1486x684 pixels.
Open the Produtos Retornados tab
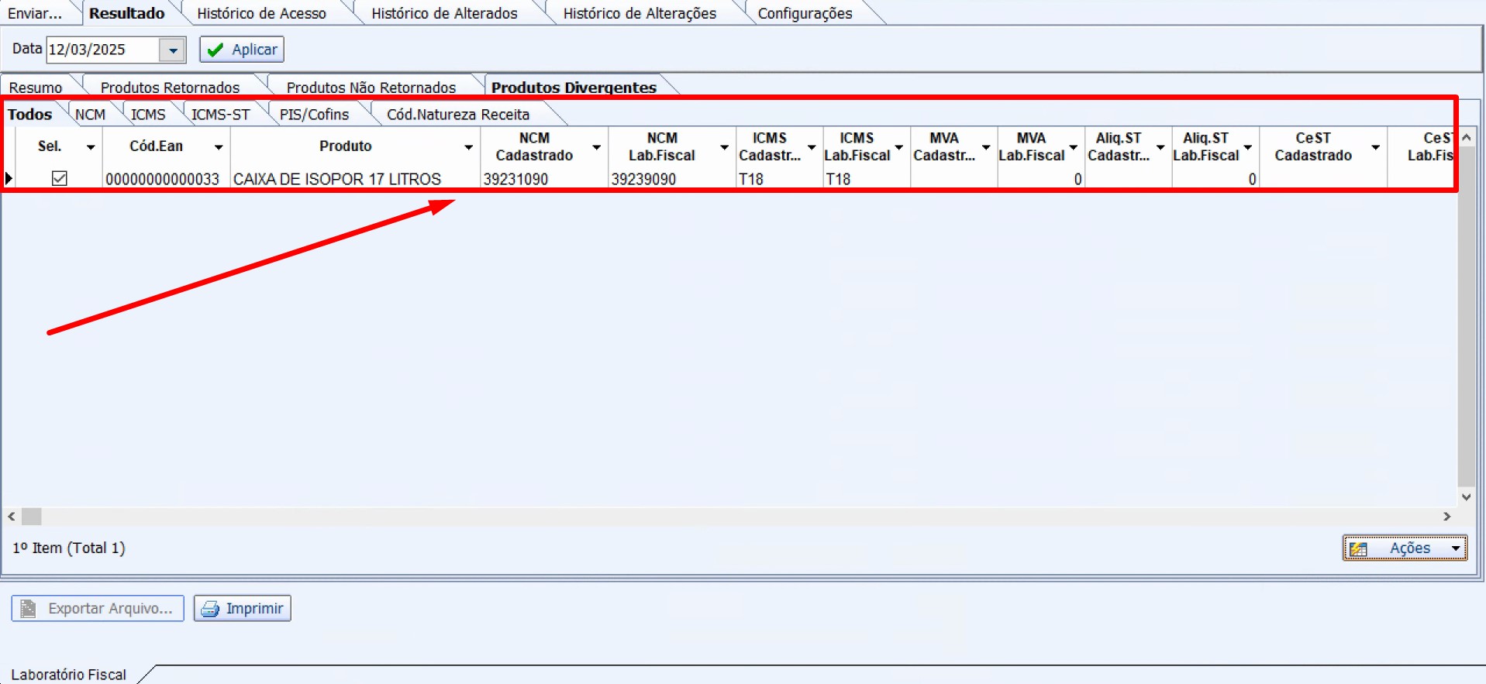pos(170,88)
